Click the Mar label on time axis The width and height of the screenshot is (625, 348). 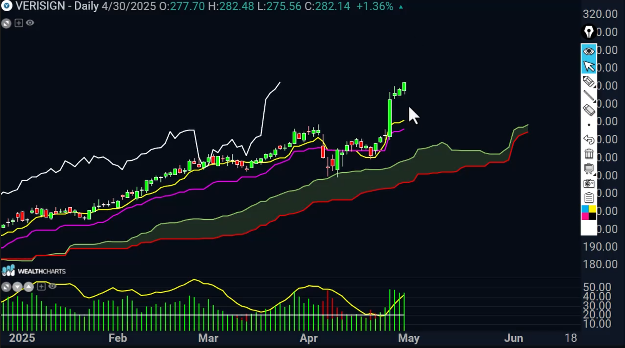point(208,338)
